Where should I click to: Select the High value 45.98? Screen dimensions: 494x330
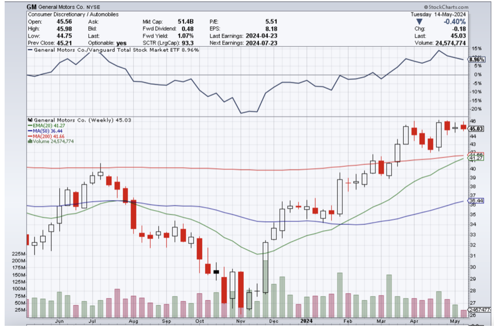coord(64,29)
